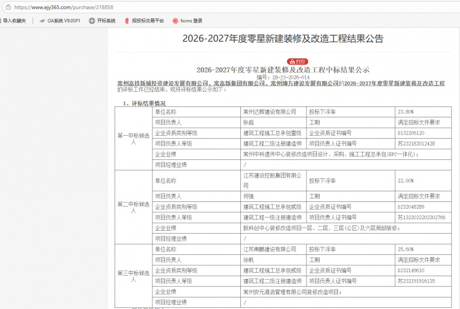Click the 开标系统 globe icon

92,21
